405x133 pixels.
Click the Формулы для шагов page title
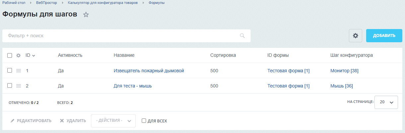click(40, 14)
